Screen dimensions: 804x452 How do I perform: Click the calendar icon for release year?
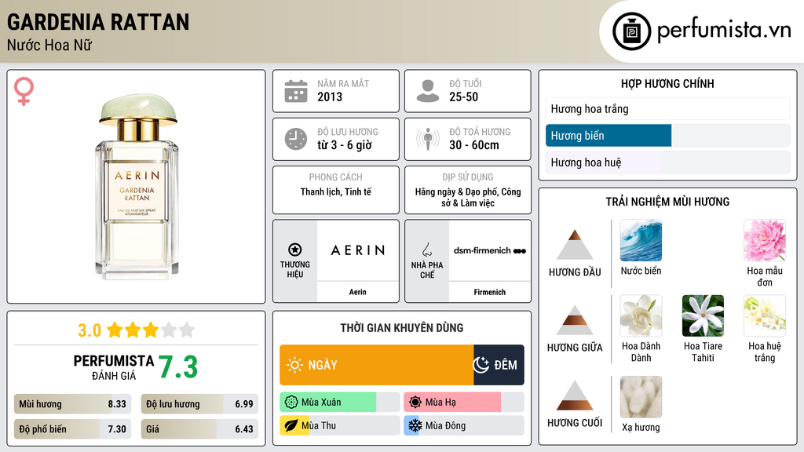pyautogui.click(x=296, y=91)
